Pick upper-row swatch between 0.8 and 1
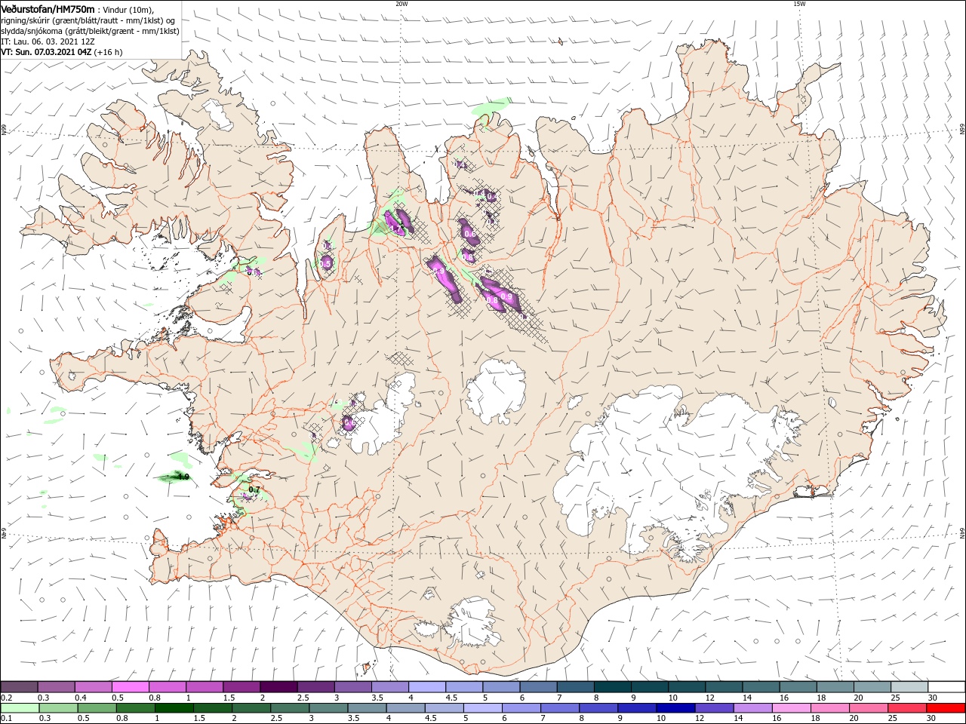The image size is (966, 724). click(168, 686)
